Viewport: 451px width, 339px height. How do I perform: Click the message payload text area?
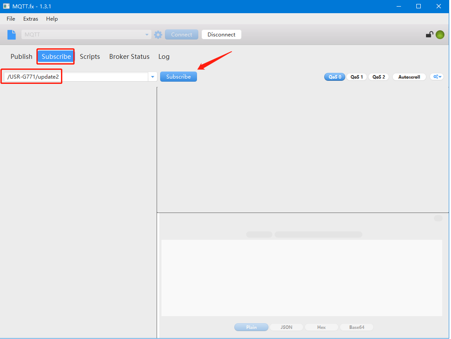tap(302, 278)
